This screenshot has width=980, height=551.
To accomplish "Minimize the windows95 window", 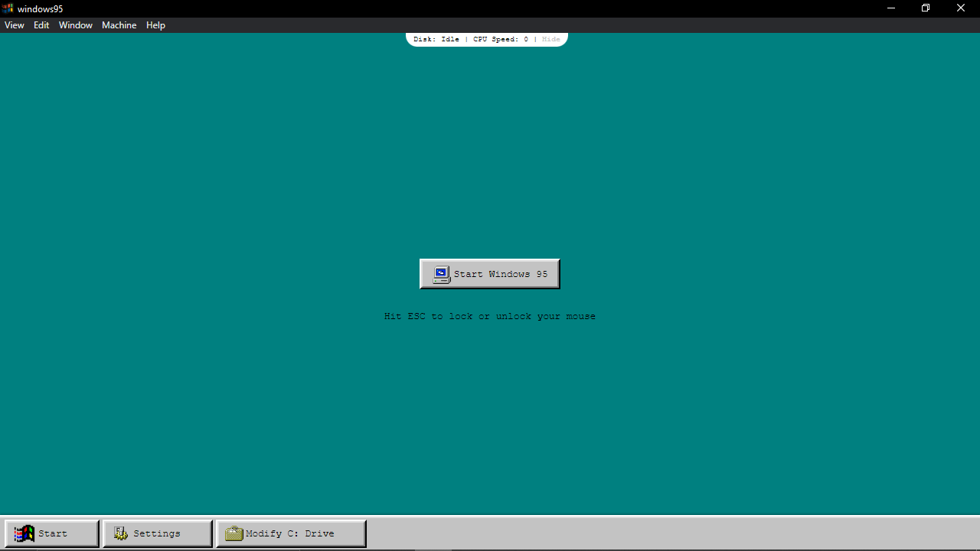I will 890,8.
